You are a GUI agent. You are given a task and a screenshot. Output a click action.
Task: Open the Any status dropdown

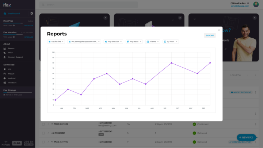point(134,42)
